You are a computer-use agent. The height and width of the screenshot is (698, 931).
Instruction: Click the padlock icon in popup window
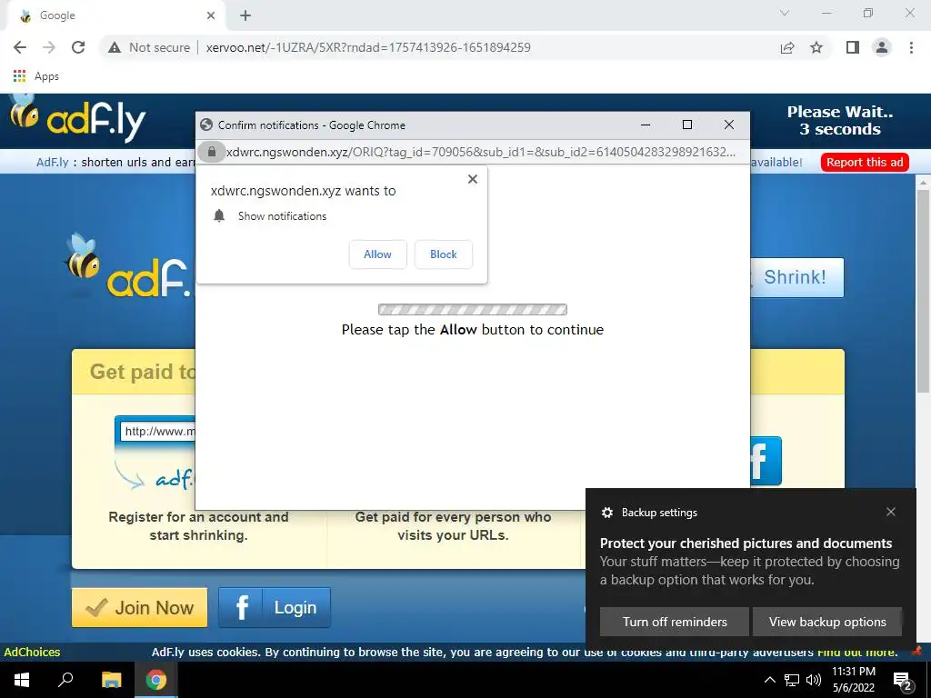tap(211, 152)
